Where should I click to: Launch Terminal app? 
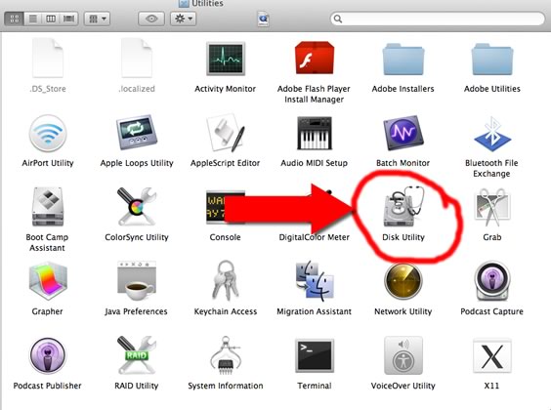coord(314,355)
